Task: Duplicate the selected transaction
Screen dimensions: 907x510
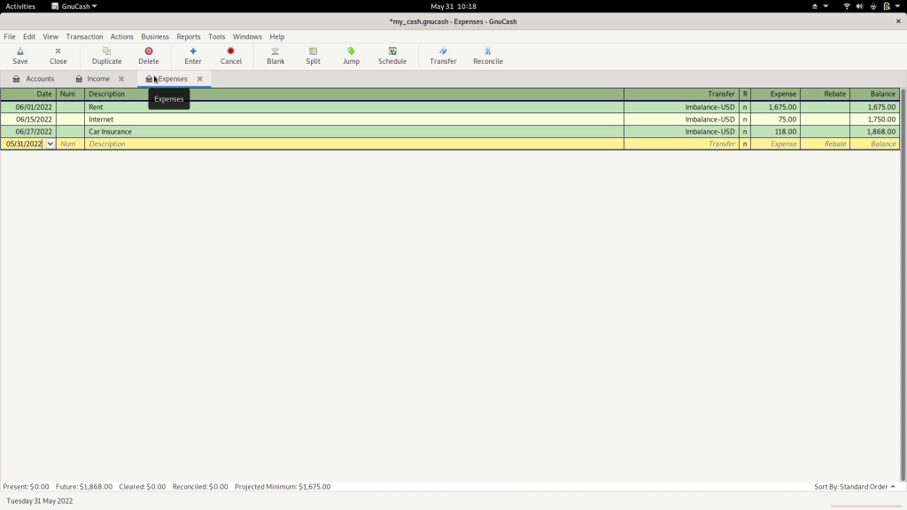Action: (106, 56)
